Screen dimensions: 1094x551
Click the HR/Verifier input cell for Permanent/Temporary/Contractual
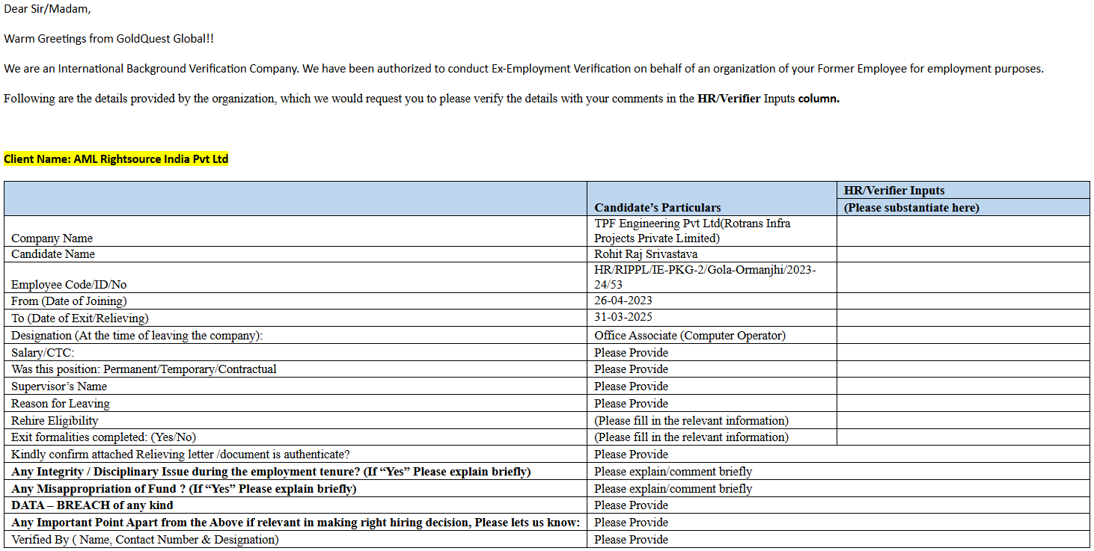click(x=963, y=369)
